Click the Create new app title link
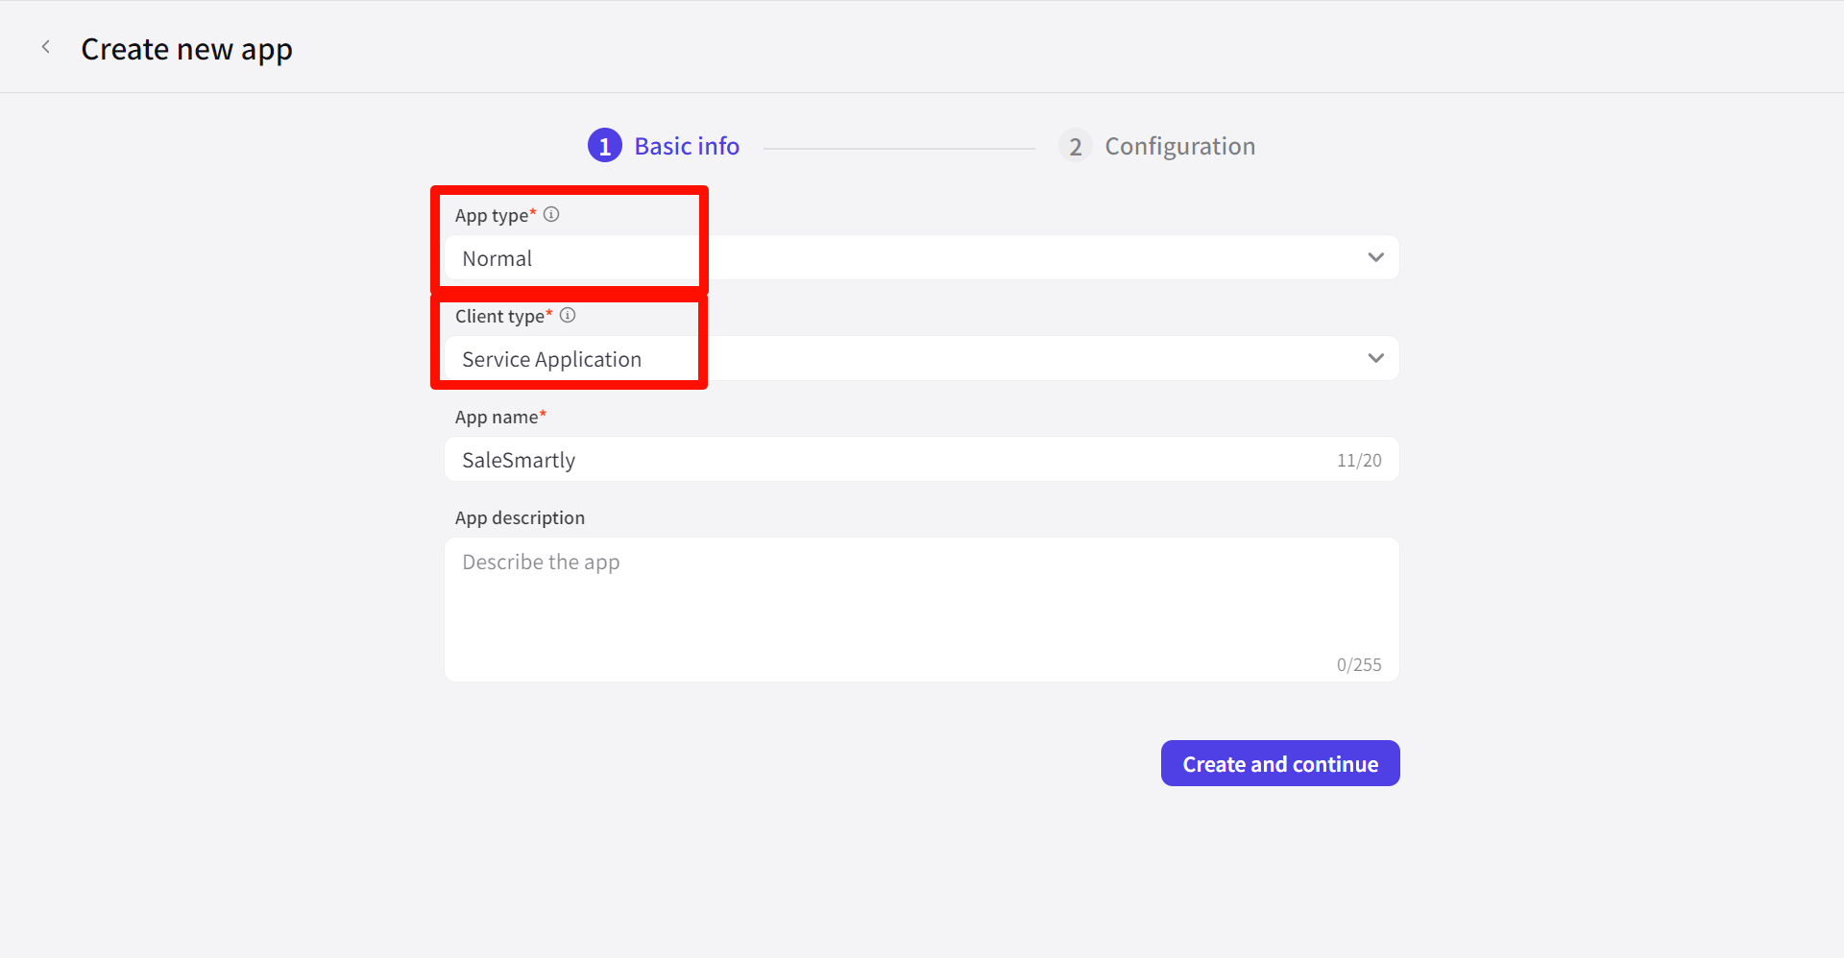This screenshot has width=1844, height=958. click(186, 48)
